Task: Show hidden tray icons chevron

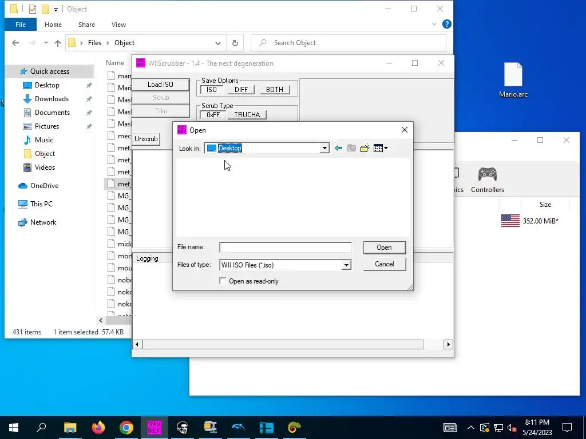Action: coord(470,428)
